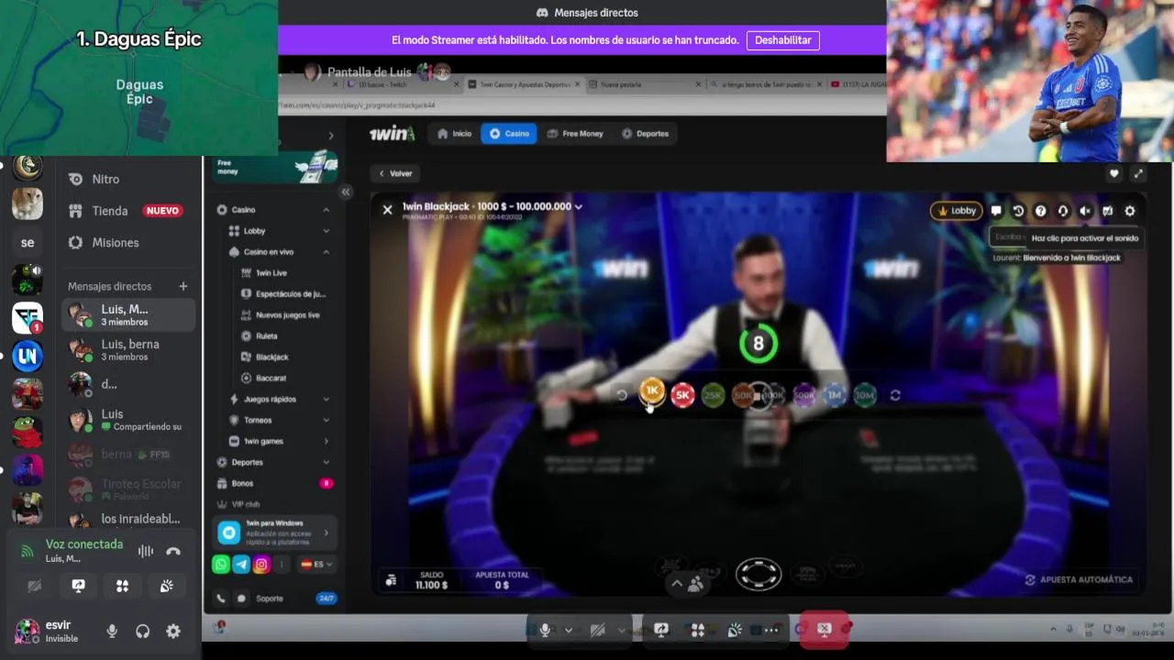This screenshot has height=660, width=1174.
Task: Open 1win Live in sidebar
Action: 271,273
